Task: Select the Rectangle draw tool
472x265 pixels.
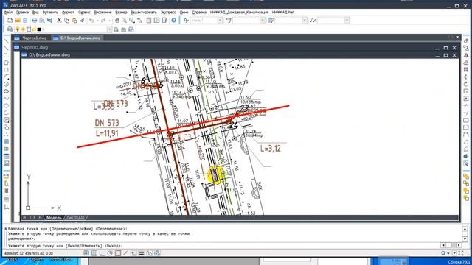Action: tap(6, 70)
